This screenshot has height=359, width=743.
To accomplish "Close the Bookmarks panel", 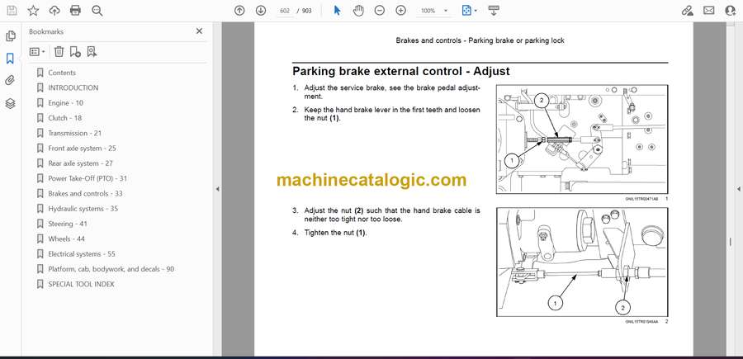I will click(x=199, y=31).
